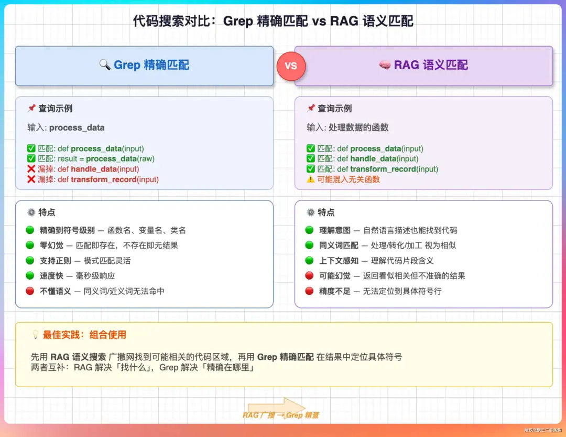Click the lightbulb icon beside 最佳实践
The image size is (566, 437).
coord(36,335)
